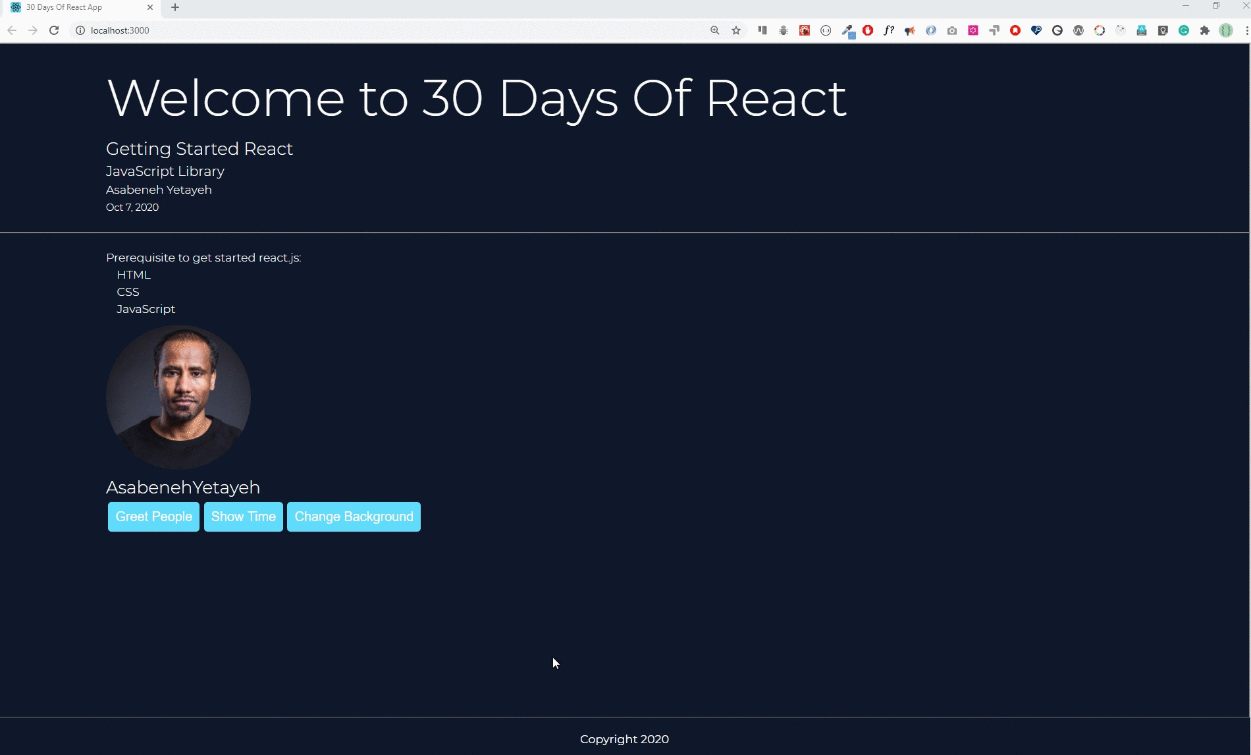The width and height of the screenshot is (1251, 755).
Task: Click the megaphone extension icon
Action: pyautogui.click(x=910, y=30)
